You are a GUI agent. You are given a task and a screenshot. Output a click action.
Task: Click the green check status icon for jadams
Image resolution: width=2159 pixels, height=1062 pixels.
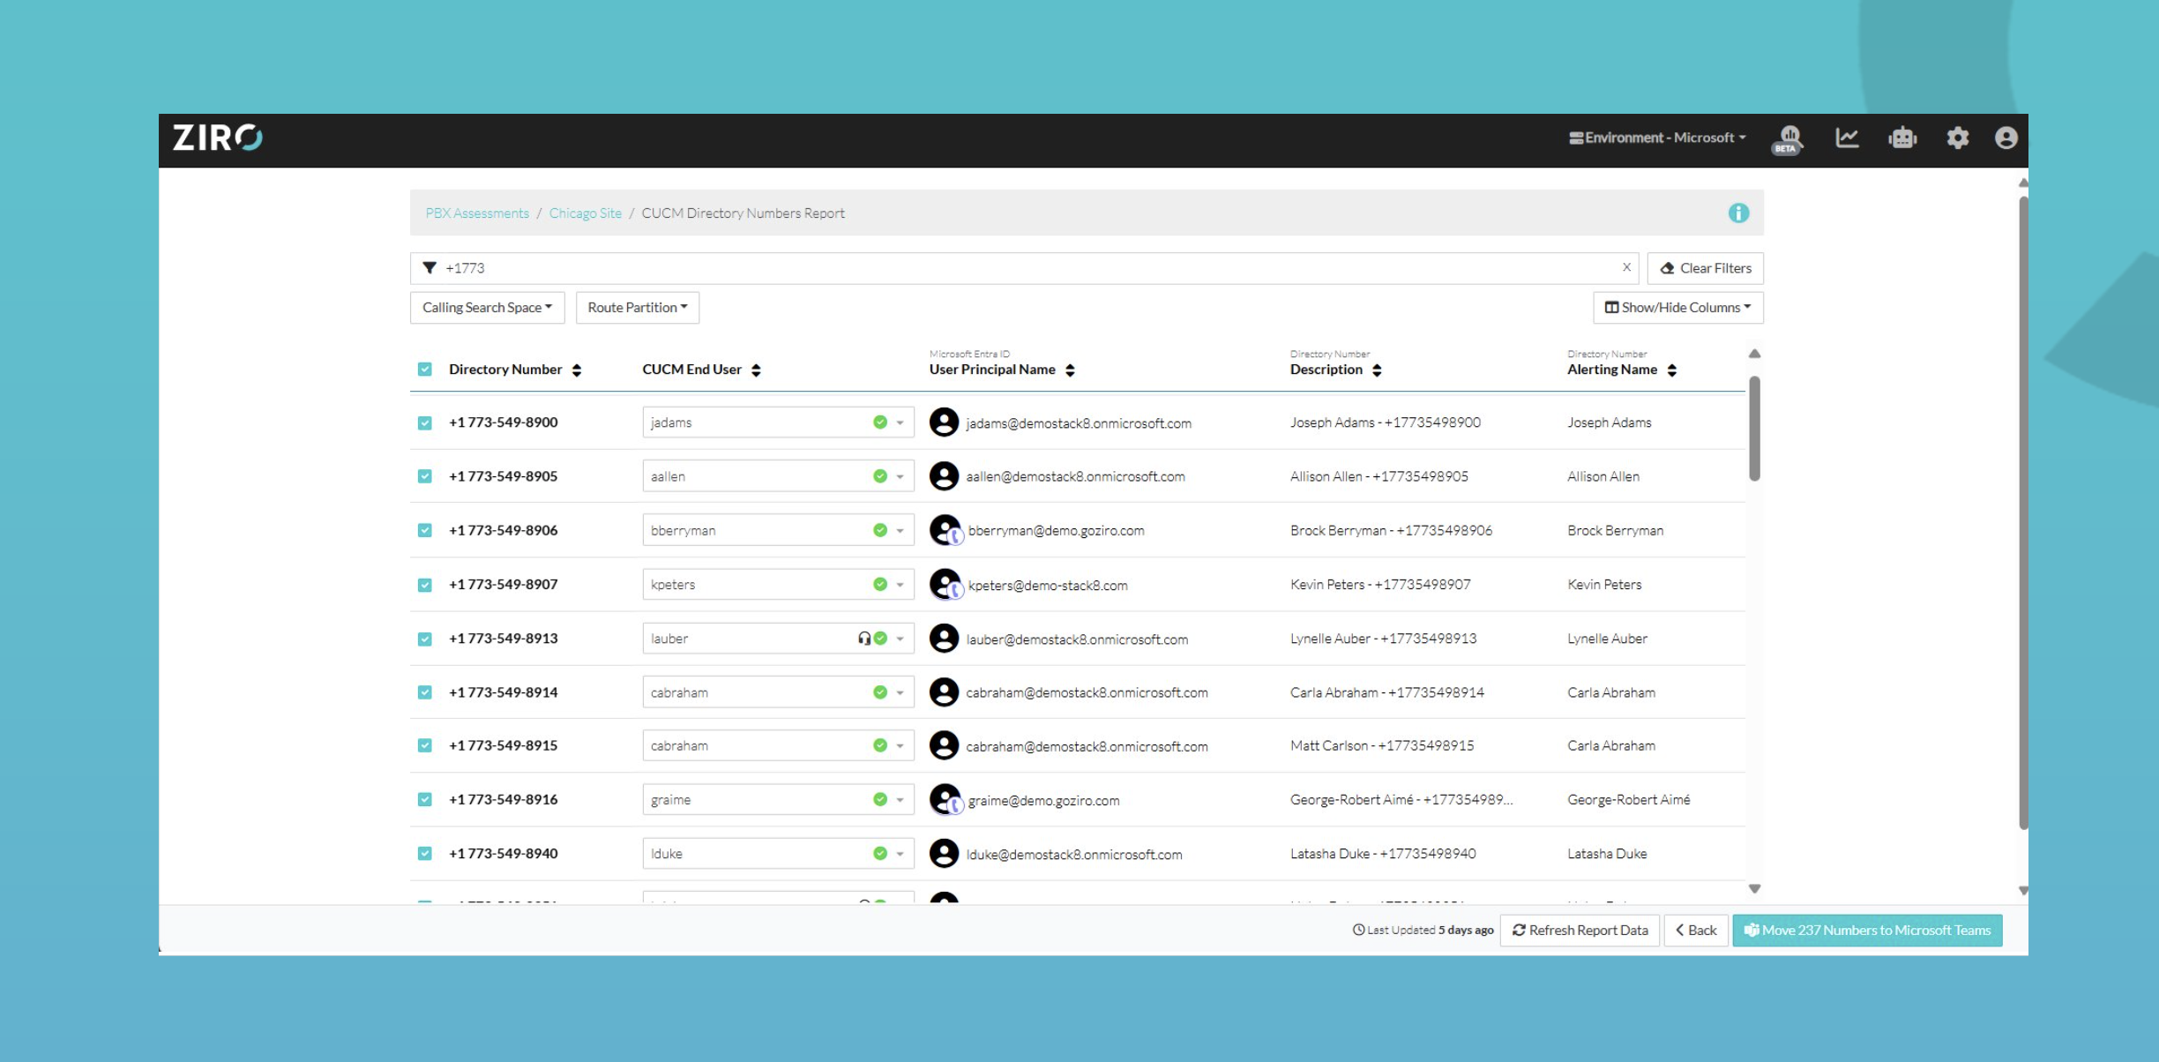[880, 423]
